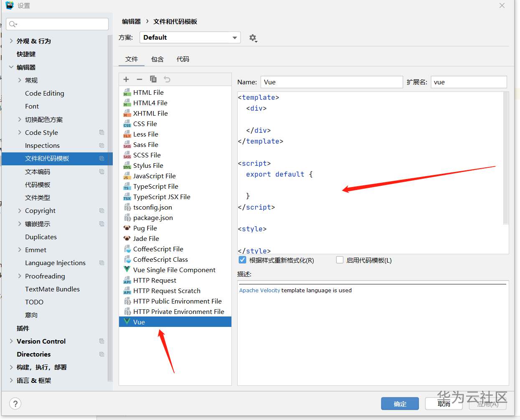The image size is (520, 420).
Task: Open the scheme gear settings menu
Action: pyautogui.click(x=253, y=38)
